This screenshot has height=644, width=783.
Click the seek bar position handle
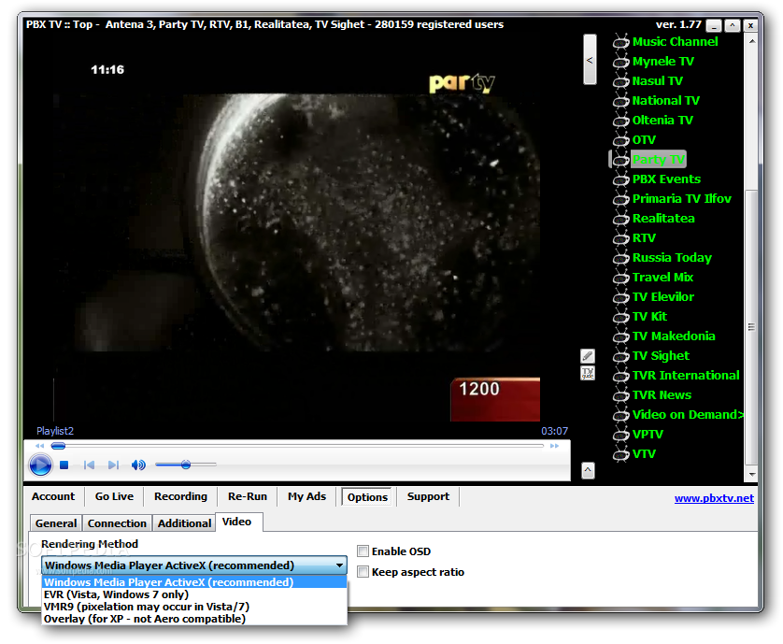click(x=59, y=446)
